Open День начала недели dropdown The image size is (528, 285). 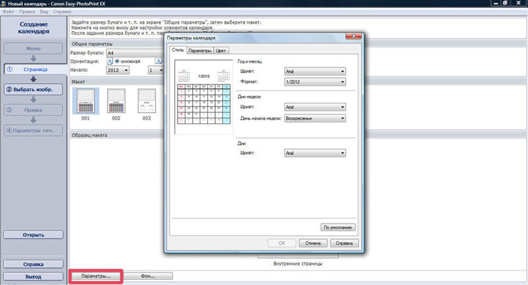point(315,119)
